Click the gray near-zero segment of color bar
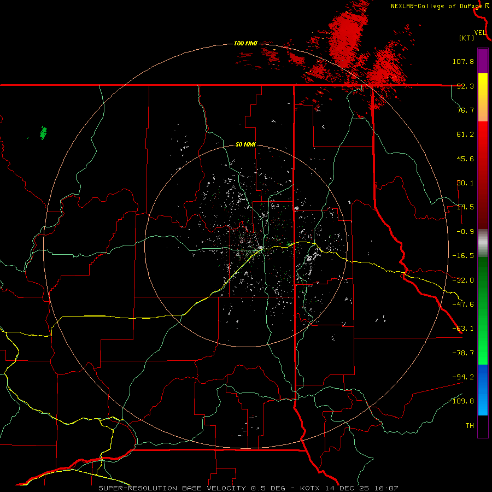The height and width of the screenshot is (492, 492). [483, 242]
